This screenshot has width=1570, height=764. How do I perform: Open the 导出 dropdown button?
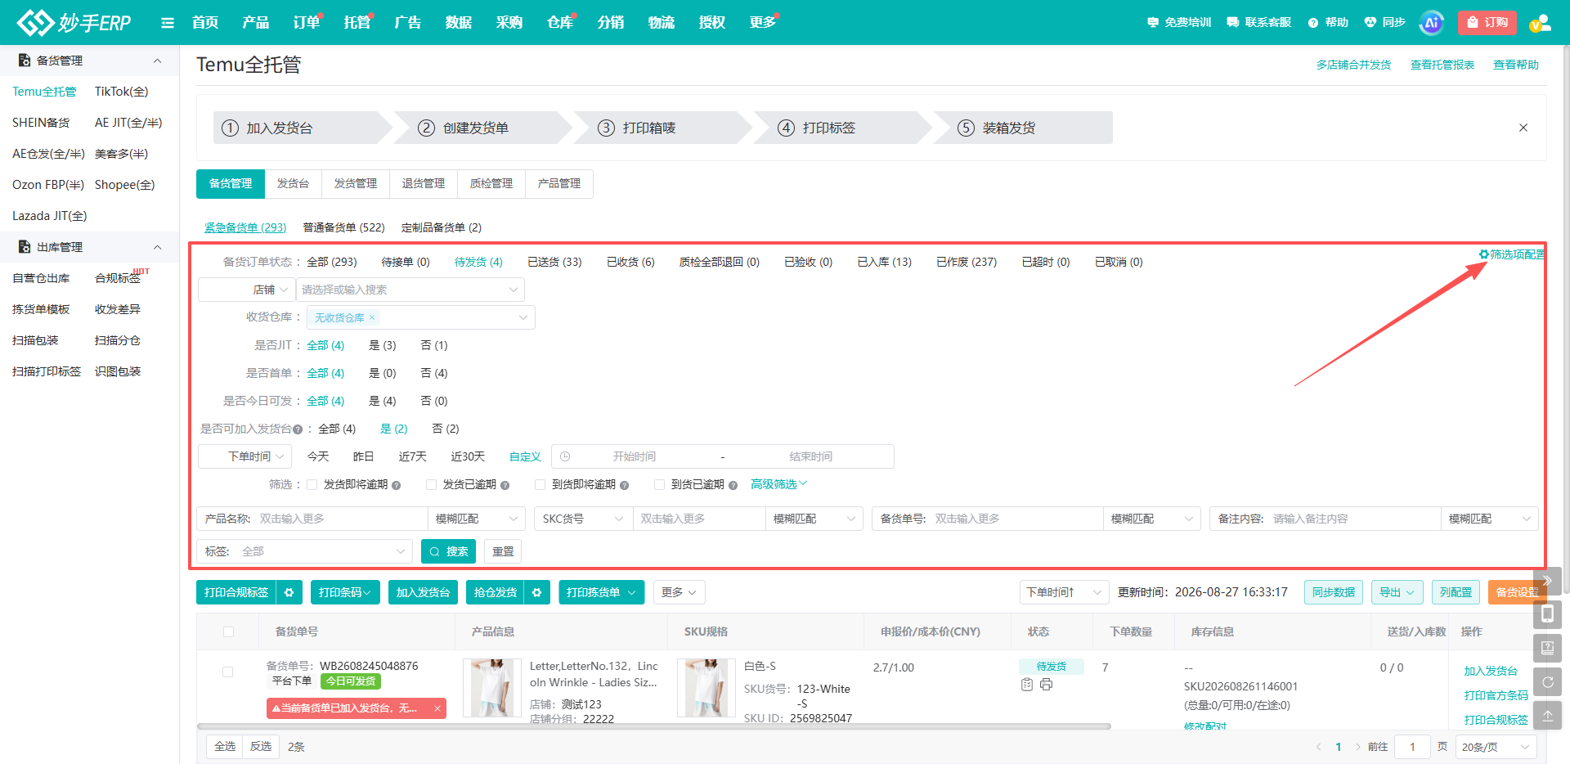1397,592
